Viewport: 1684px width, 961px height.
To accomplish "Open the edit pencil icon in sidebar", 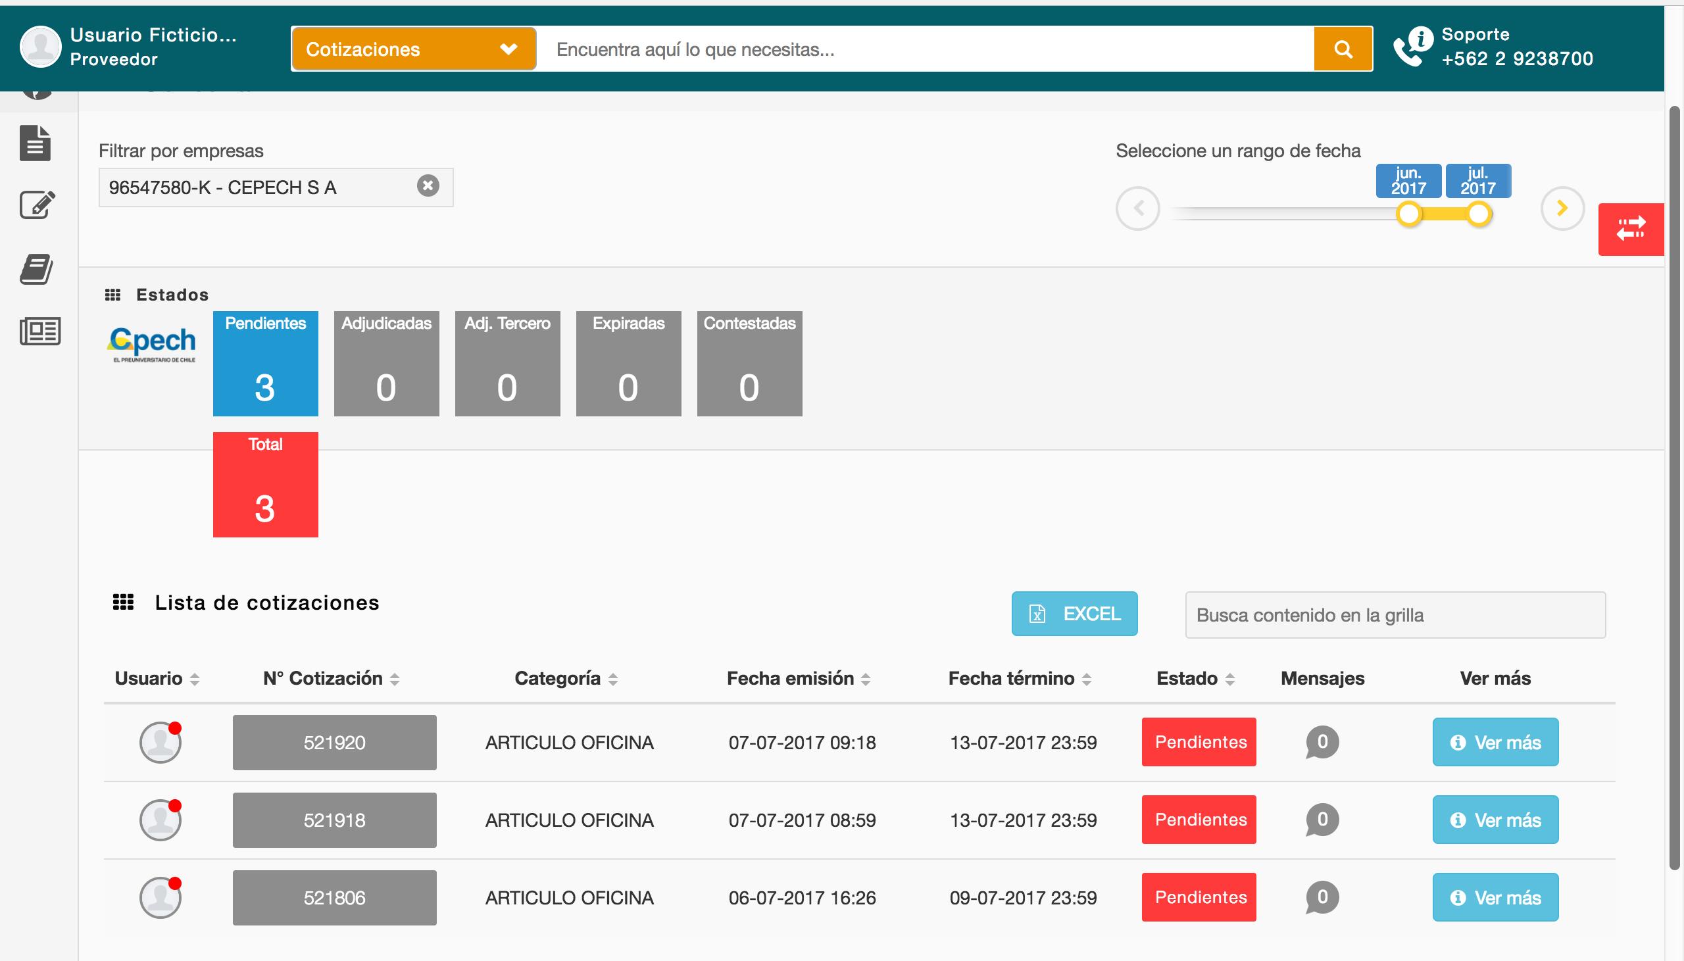I will 37,205.
